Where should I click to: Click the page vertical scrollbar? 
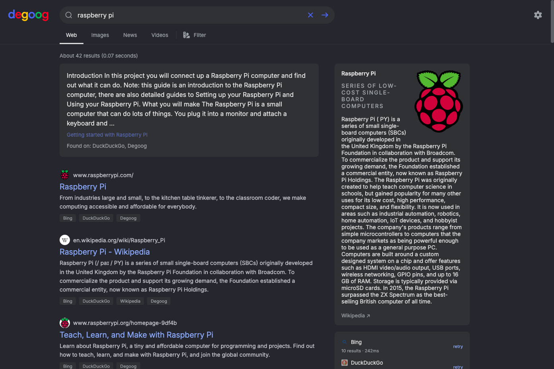552,21
